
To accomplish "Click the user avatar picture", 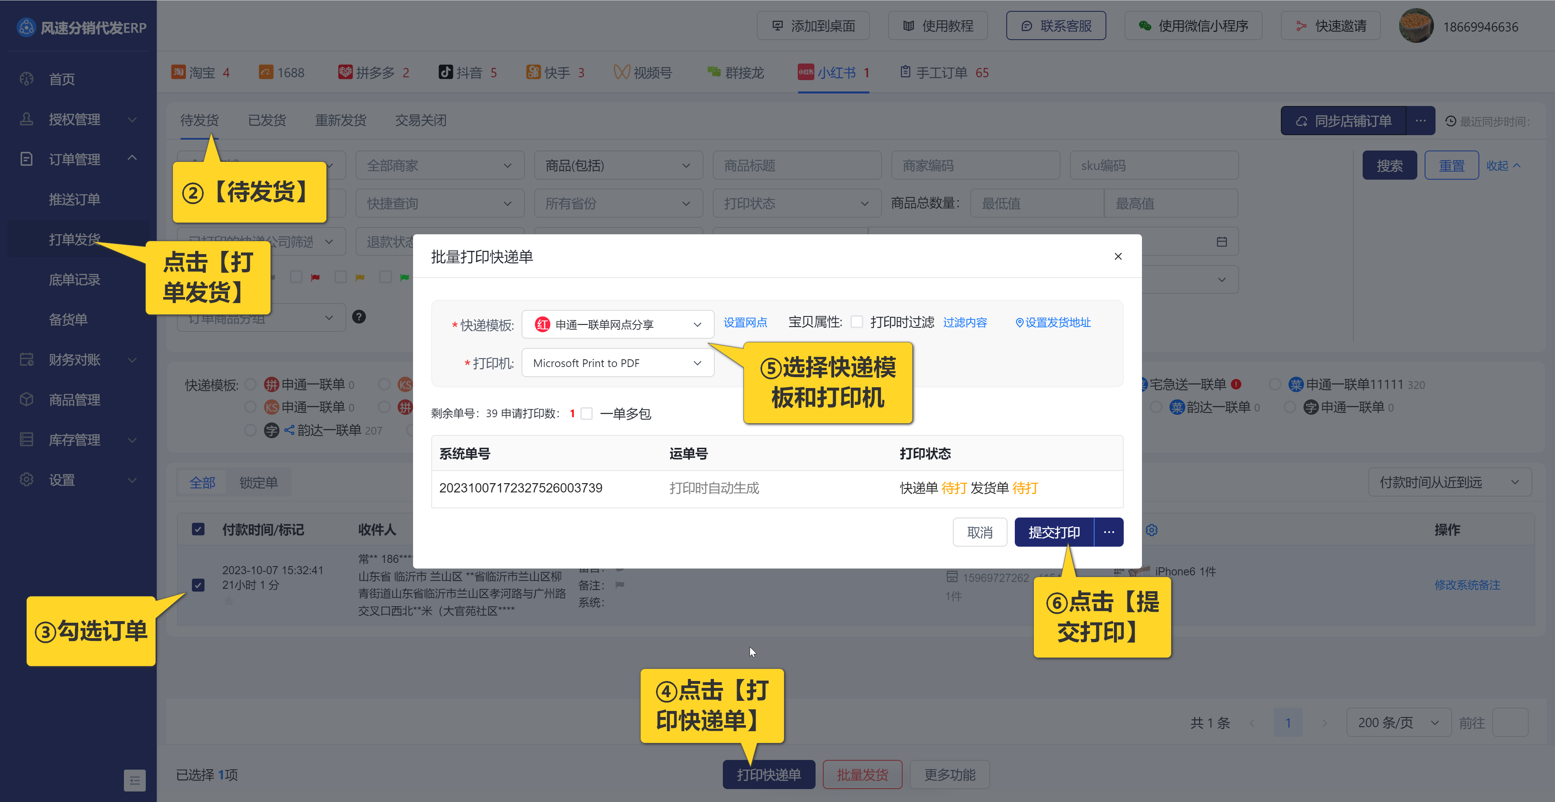I will [x=1416, y=26].
